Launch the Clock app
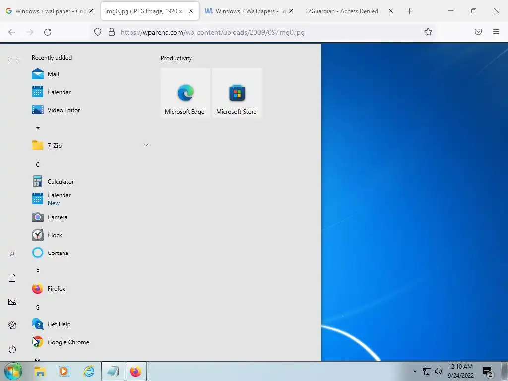Image resolution: width=508 pixels, height=381 pixels. point(90,235)
